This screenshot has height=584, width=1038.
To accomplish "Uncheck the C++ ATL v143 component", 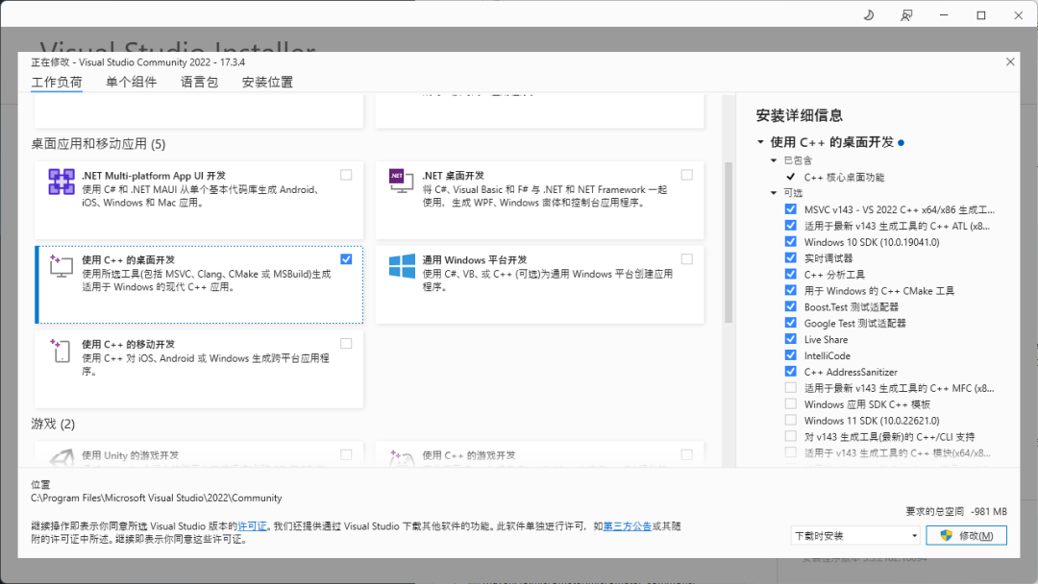I will click(x=790, y=226).
